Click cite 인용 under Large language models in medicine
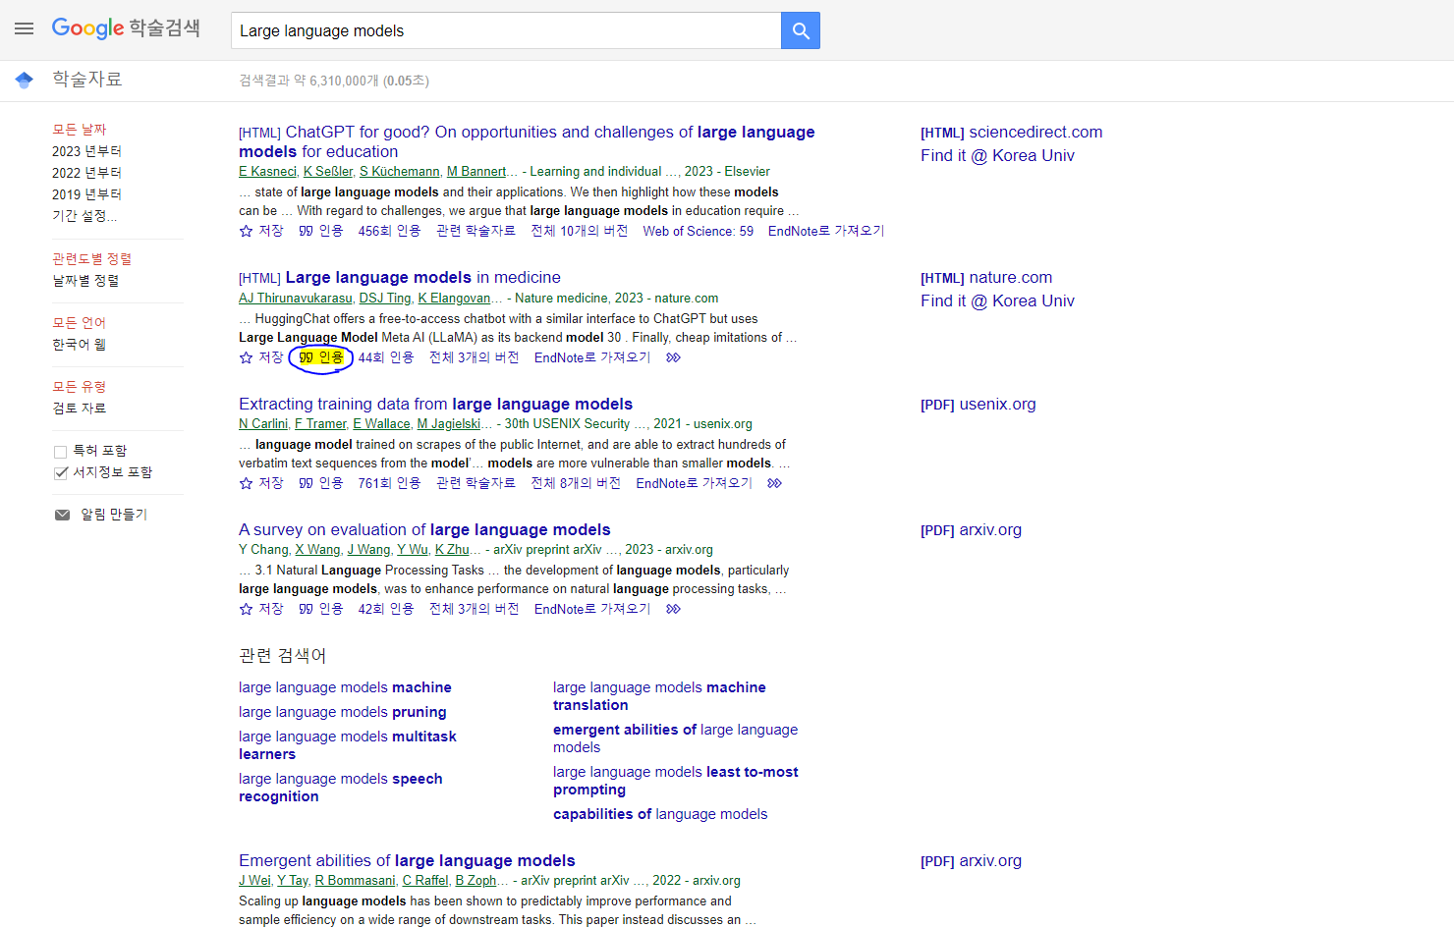Viewport: 1454px width, 928px height. (x=321, y=357)
